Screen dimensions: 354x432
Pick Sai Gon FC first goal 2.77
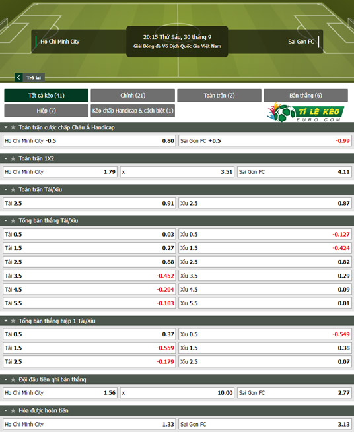click(x=295, y=393)
